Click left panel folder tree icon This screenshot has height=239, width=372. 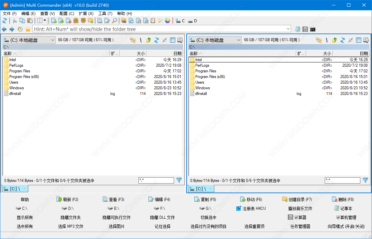(133, 40)
